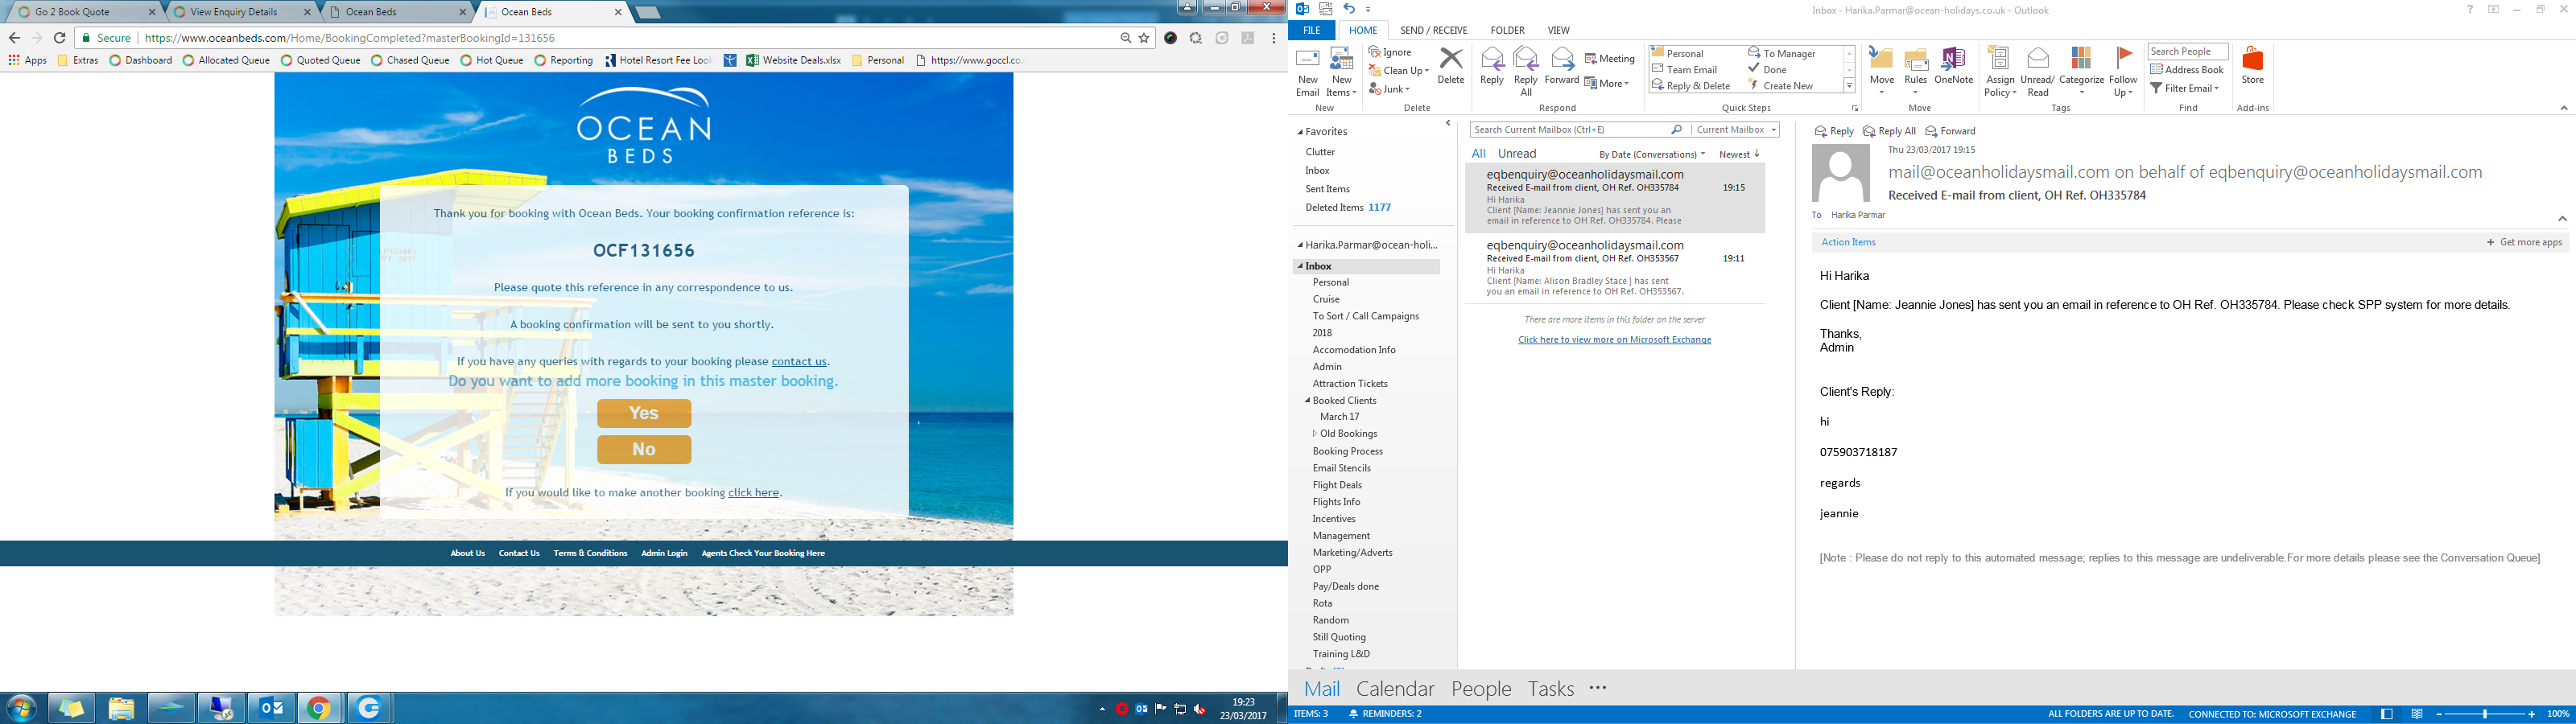Switch to Reading view in Outlook status bar

(x=2417, y=714)
